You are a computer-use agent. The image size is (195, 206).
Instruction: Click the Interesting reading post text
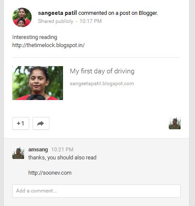(35, 37)
